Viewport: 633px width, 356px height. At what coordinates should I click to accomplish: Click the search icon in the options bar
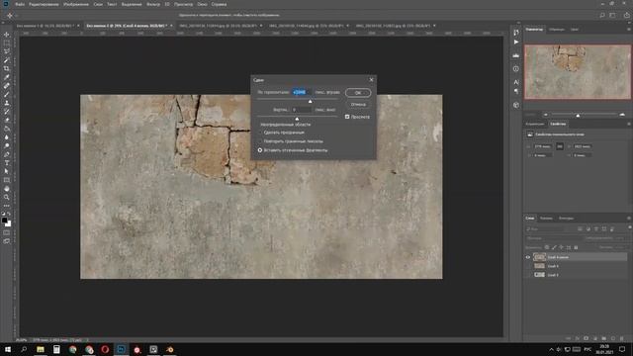pos(602,15)
